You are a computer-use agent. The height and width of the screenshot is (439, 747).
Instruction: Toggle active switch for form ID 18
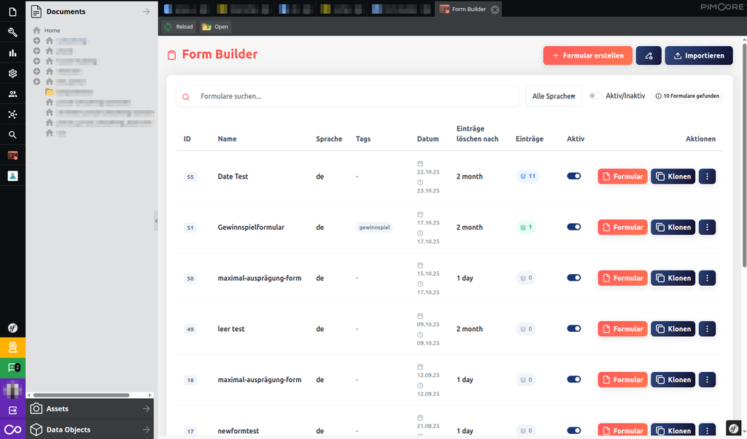(573, 379)
